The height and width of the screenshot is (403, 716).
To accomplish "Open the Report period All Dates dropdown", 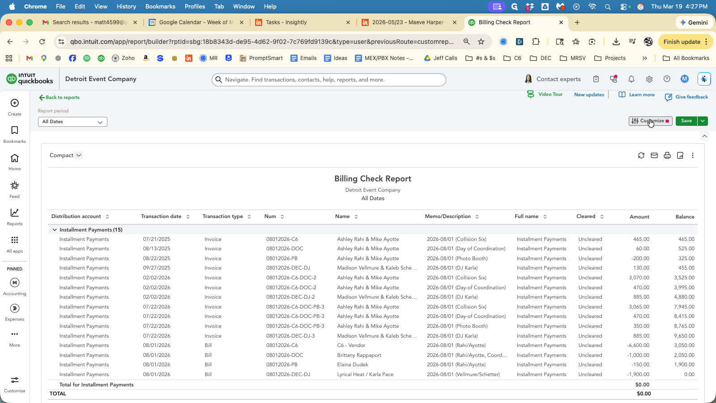I will tap(72, 122).
